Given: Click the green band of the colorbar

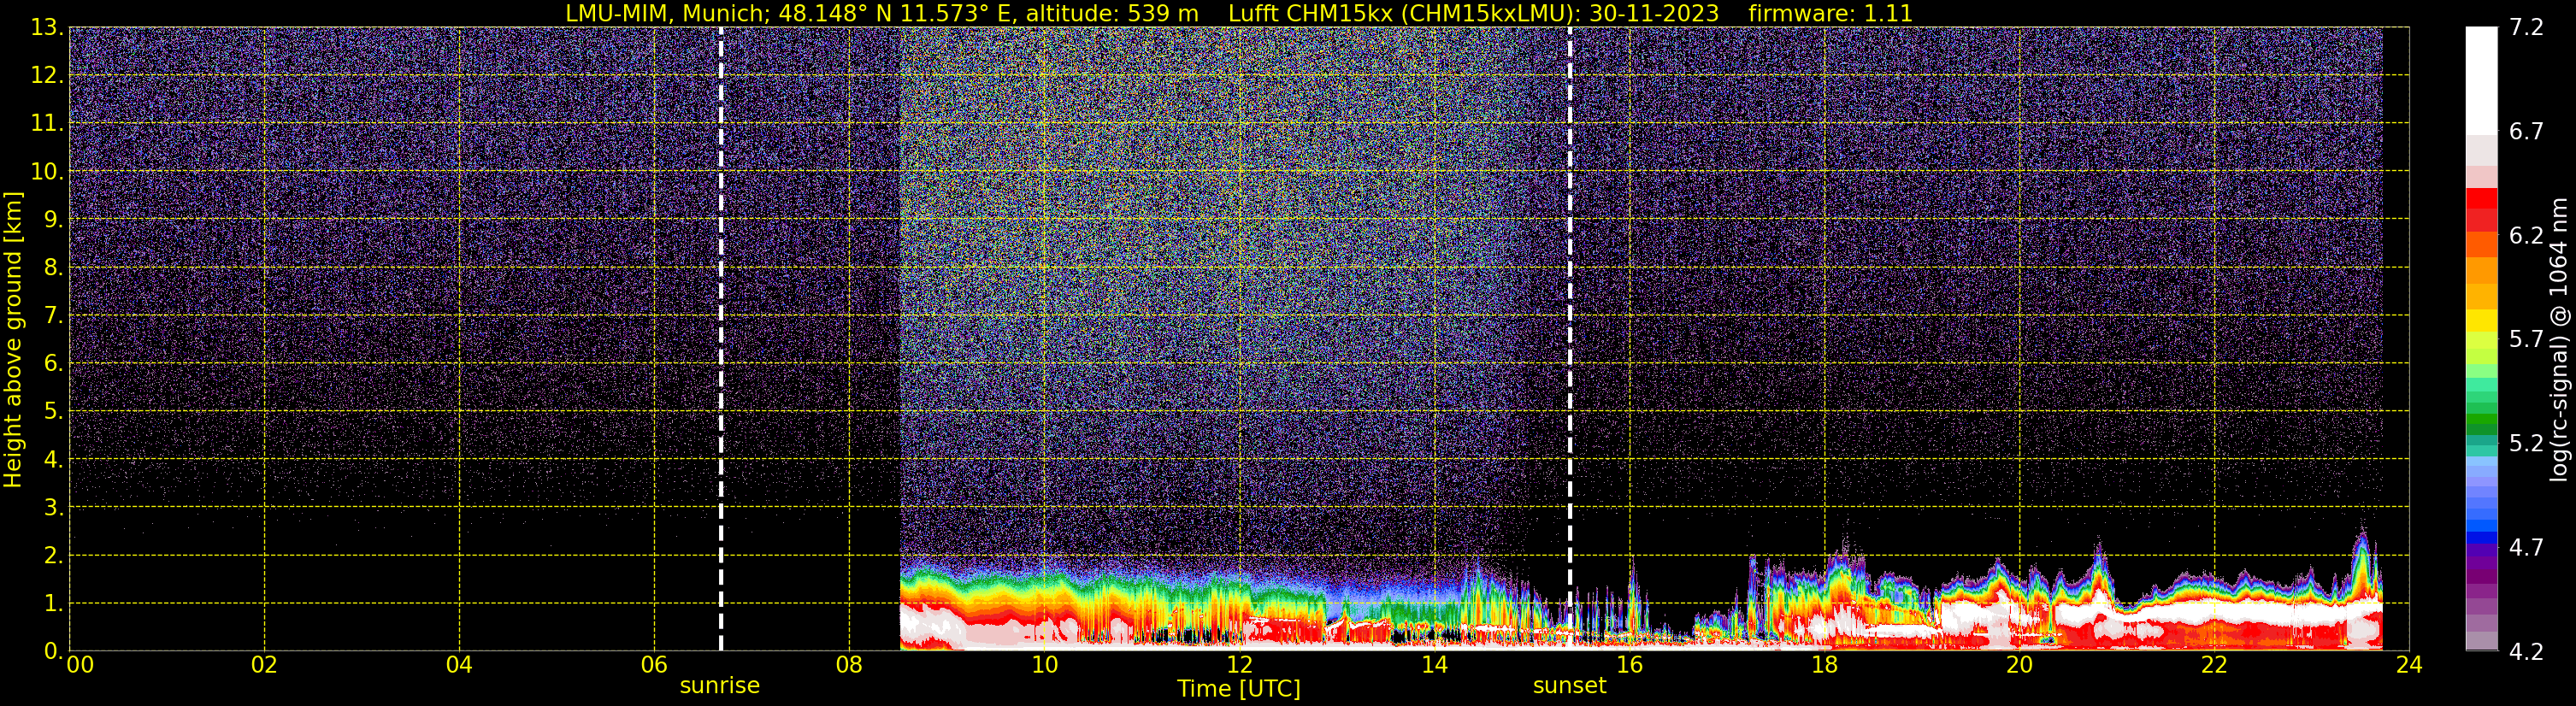Looking at the screenshot, I should (x=2481, y=423).
